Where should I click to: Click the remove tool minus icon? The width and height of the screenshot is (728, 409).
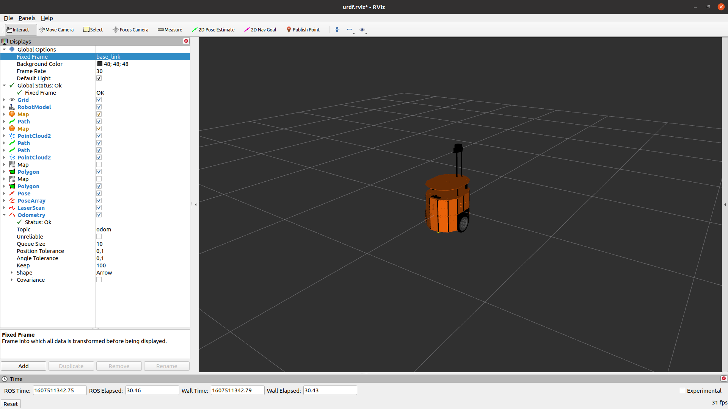pyautogui.click(x=350, y=30)
